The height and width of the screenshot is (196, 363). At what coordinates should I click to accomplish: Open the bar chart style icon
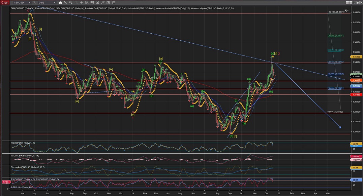tap(60, 3)
